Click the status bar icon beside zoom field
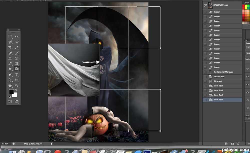250x153 pixels. coord(14,144)
